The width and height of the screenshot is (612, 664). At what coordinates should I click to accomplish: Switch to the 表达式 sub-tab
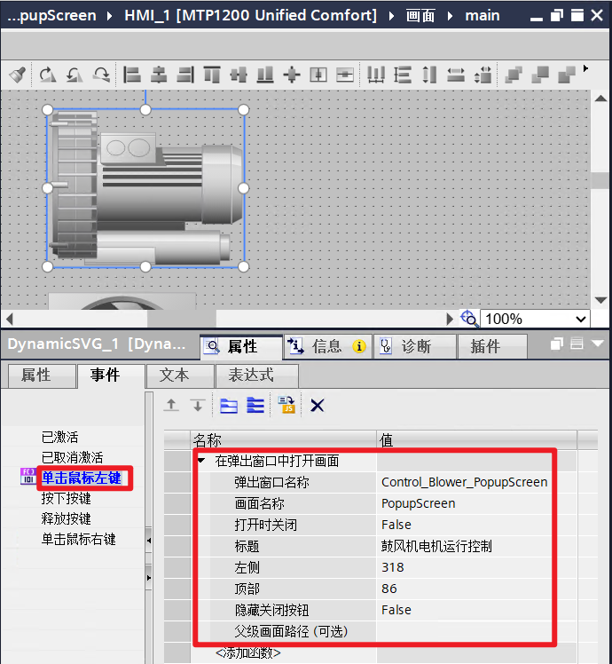pyautogui.click(x=257, y=375)
